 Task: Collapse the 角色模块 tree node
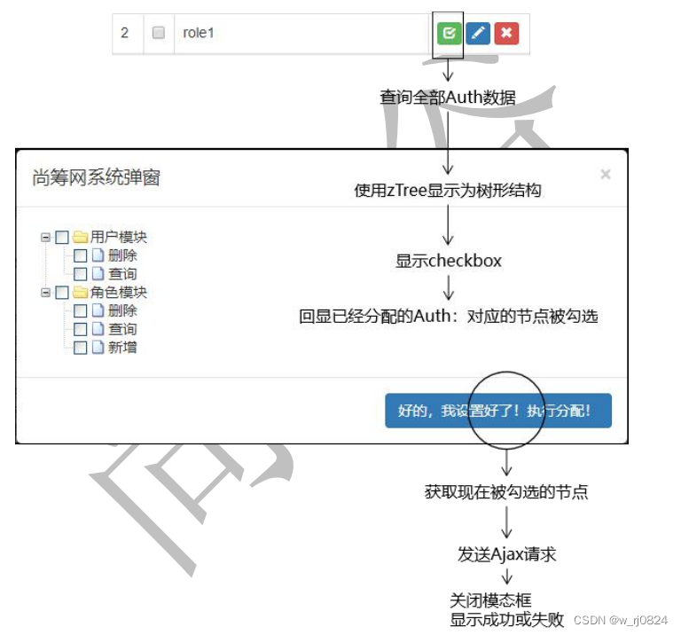pos(45,293)
